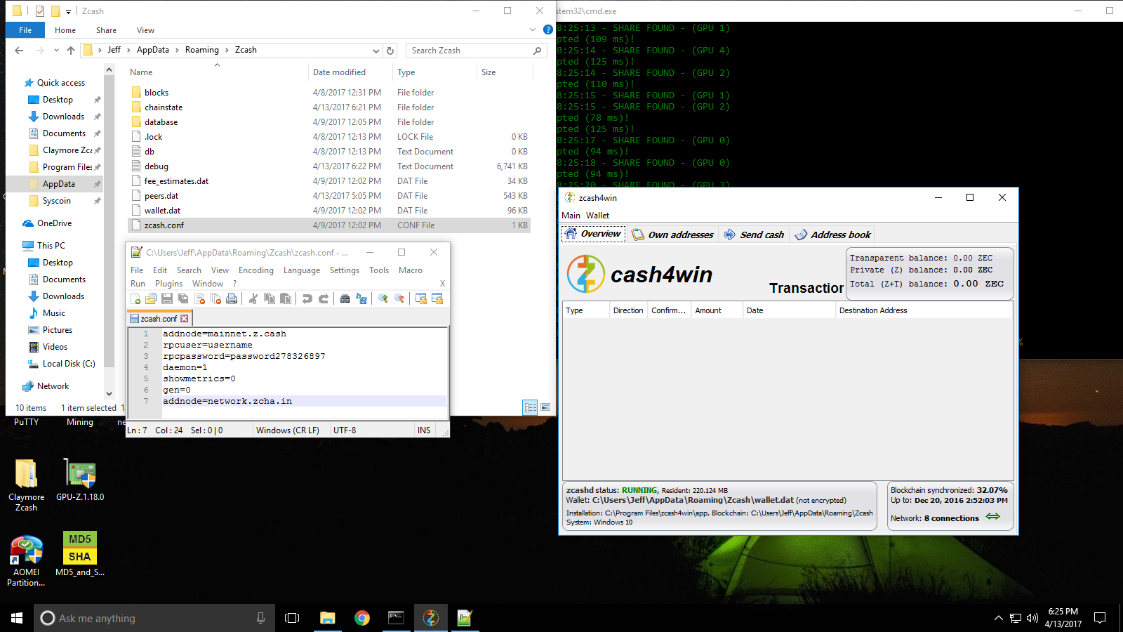Click the Close document toolbar icon in Notepad++
The width and height of the screenshot is (1123, 632).
coord(199,299)
